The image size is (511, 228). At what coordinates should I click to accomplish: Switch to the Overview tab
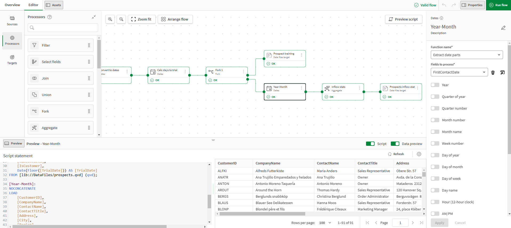click(x=12, y=5)
